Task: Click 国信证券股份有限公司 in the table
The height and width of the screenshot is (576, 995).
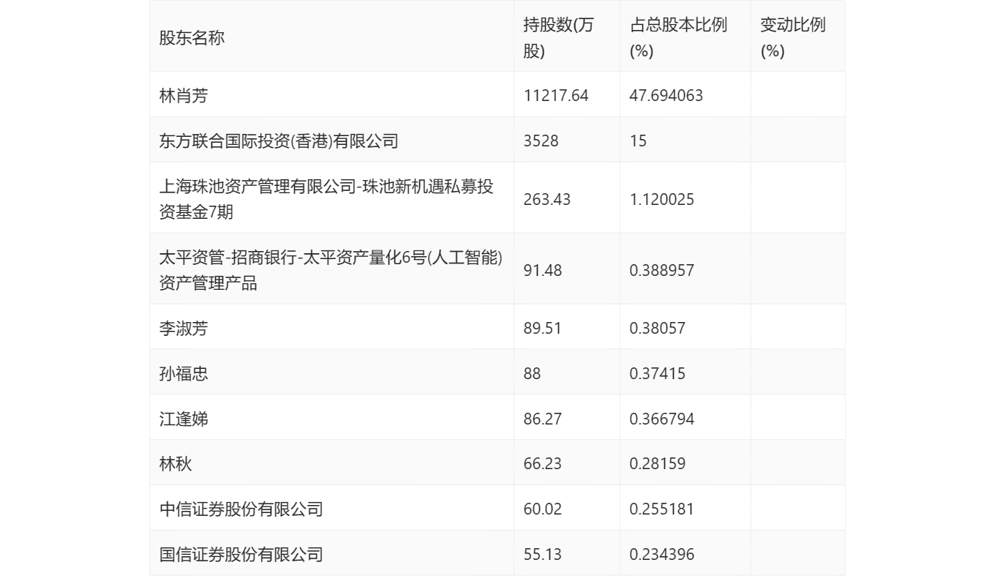Action: pyautogui.click(x=241, y=554)
